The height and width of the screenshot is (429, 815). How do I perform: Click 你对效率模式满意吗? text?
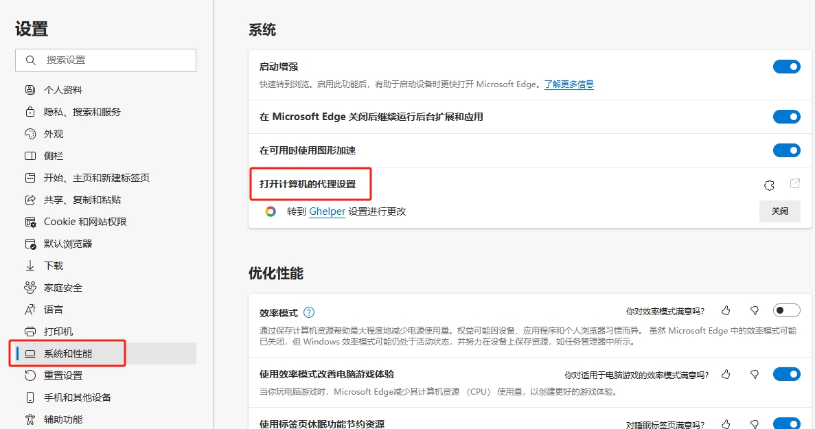pyautogui.click(x=665, y=311)
